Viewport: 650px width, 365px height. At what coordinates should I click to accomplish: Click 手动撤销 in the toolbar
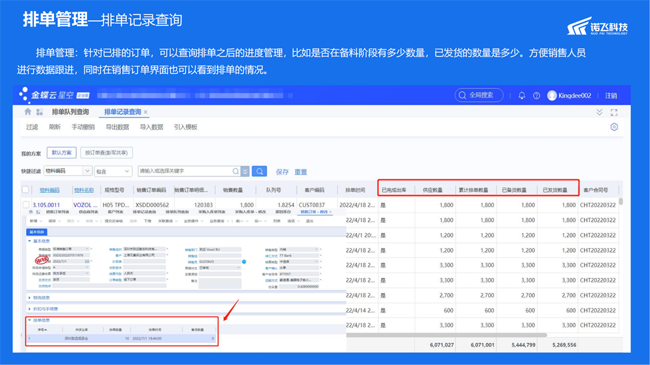tap(83, 127)
